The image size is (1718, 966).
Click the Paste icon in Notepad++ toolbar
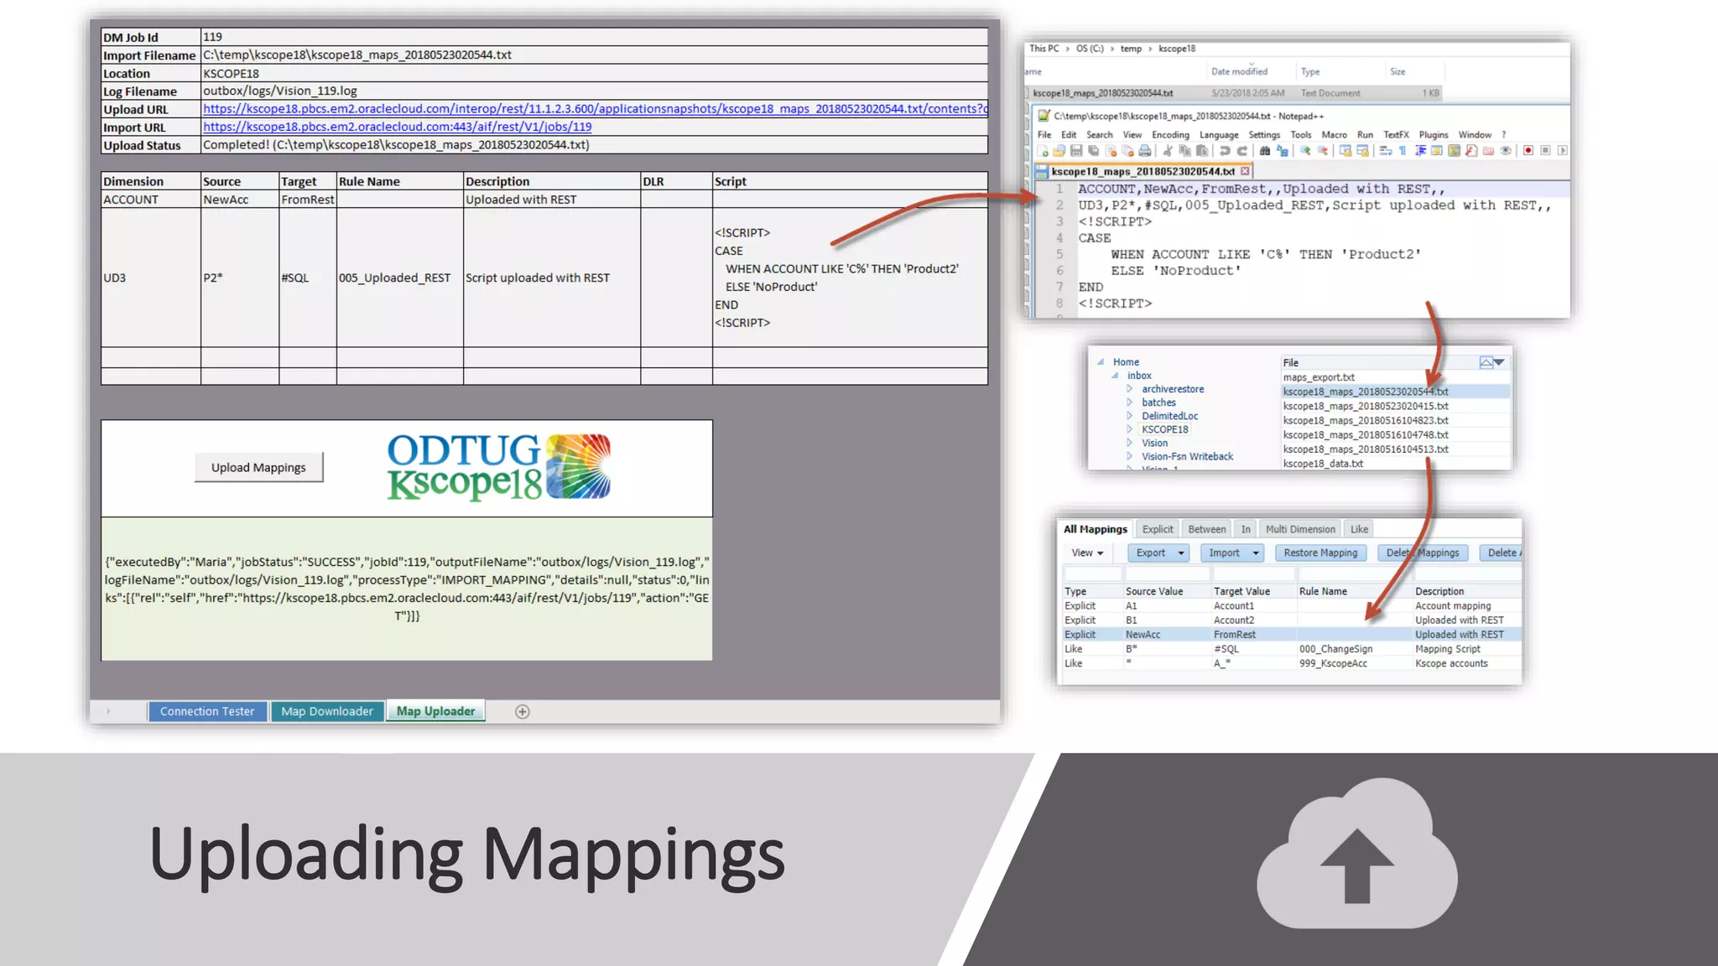(1202, 151)
